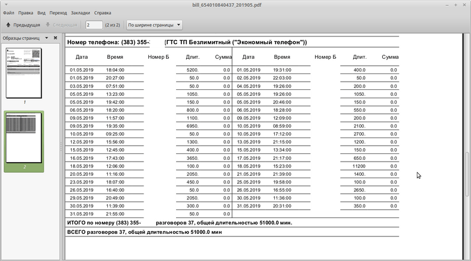Open the Переход menu

(x=58, y=13)
